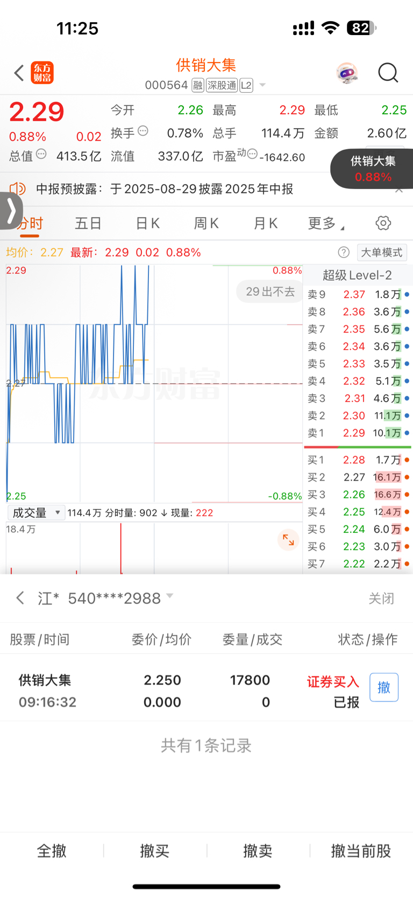The image size is (413, 897).
Task: Tap the 深股通 badge
Action: [x=222, y=85]
